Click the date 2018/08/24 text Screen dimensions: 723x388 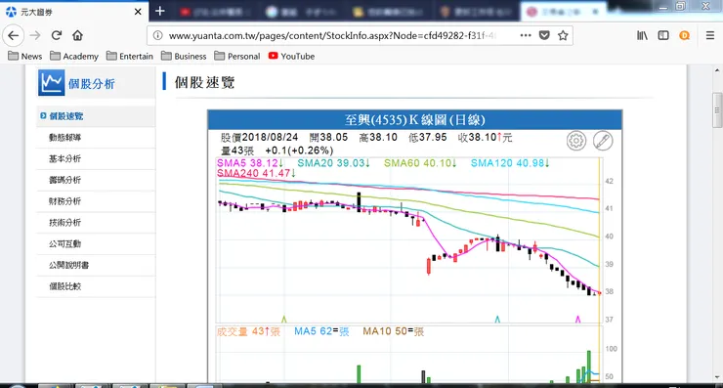click(271, 138)
